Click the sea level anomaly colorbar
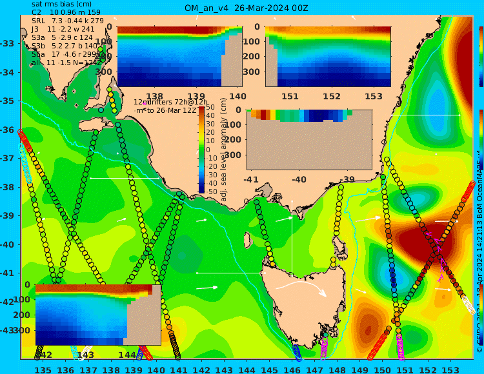 (x=201, y=150)
